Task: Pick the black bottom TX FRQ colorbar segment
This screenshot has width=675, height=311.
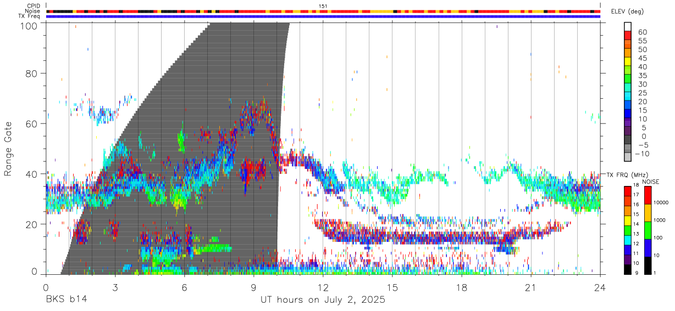Action: pyautogui.click(x=628, y=269)
